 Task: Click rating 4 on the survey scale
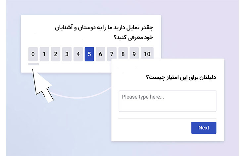coord(78,54)
